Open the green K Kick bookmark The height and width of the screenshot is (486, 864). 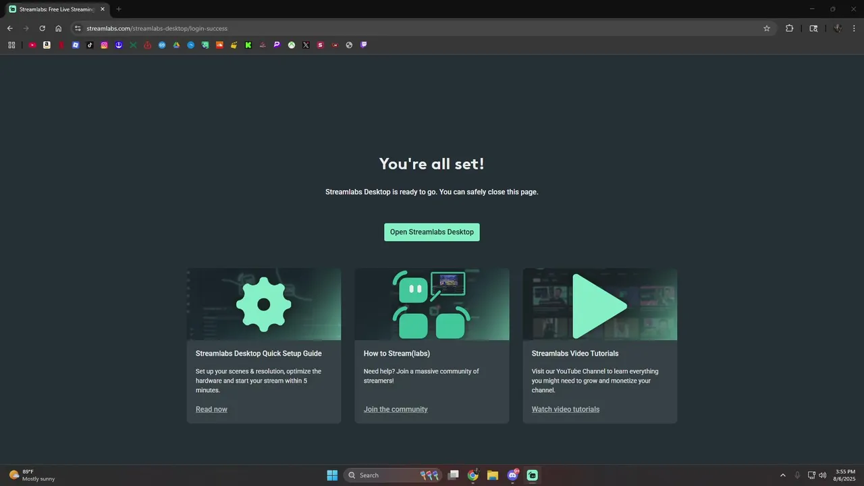[248, 45]
